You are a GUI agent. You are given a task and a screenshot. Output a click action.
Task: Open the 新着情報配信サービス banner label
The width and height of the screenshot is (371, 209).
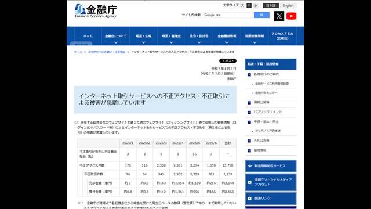click(270, 166)
